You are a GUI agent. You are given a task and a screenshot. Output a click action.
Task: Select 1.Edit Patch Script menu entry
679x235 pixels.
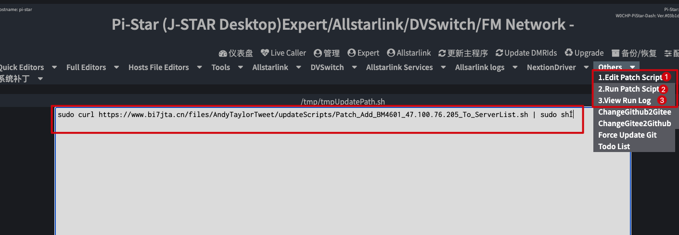coord(635,77)
